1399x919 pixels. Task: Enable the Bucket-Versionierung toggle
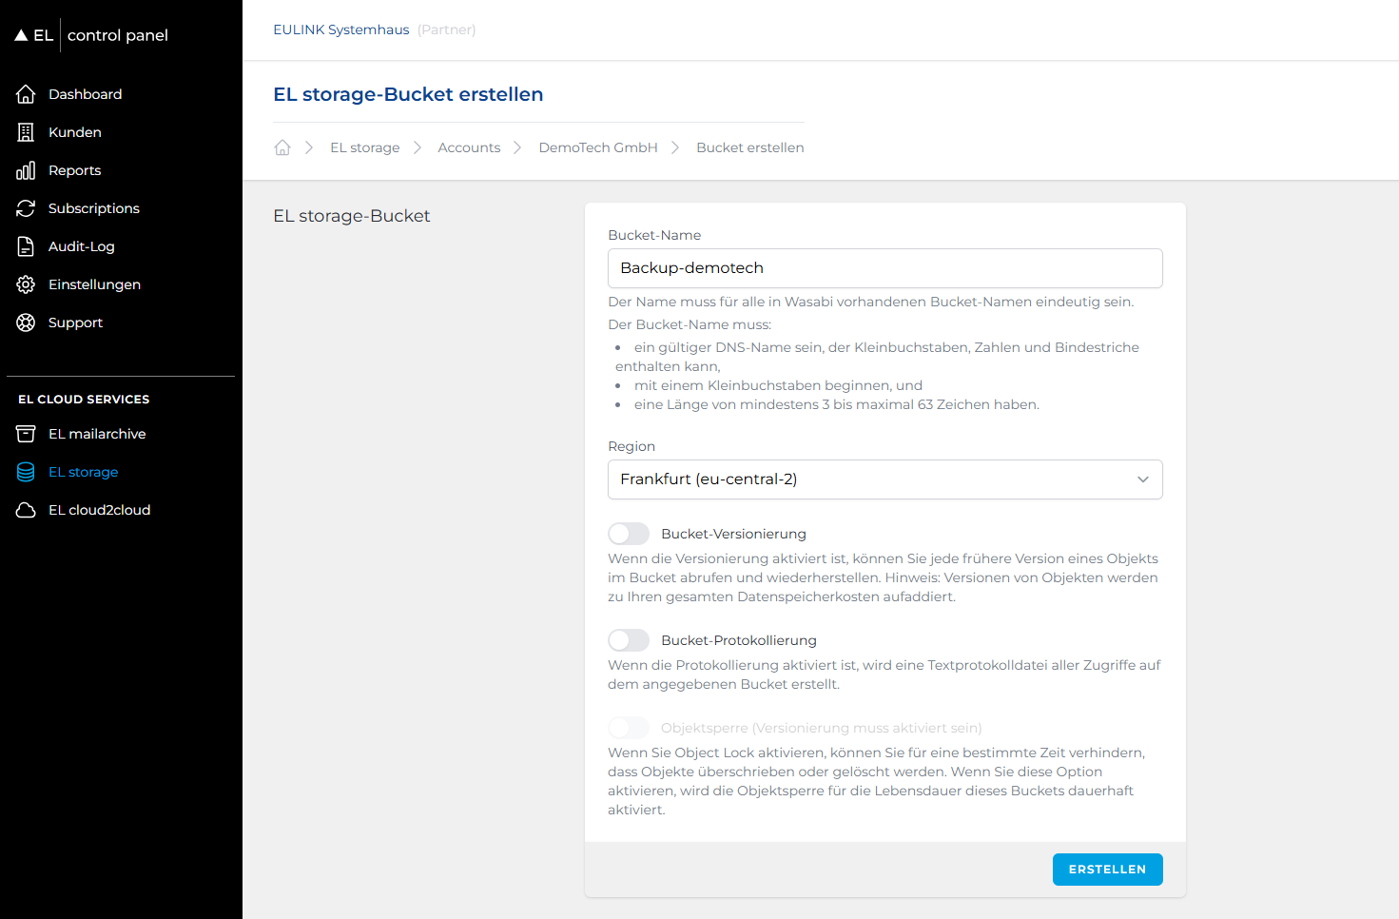pos(629,534)
